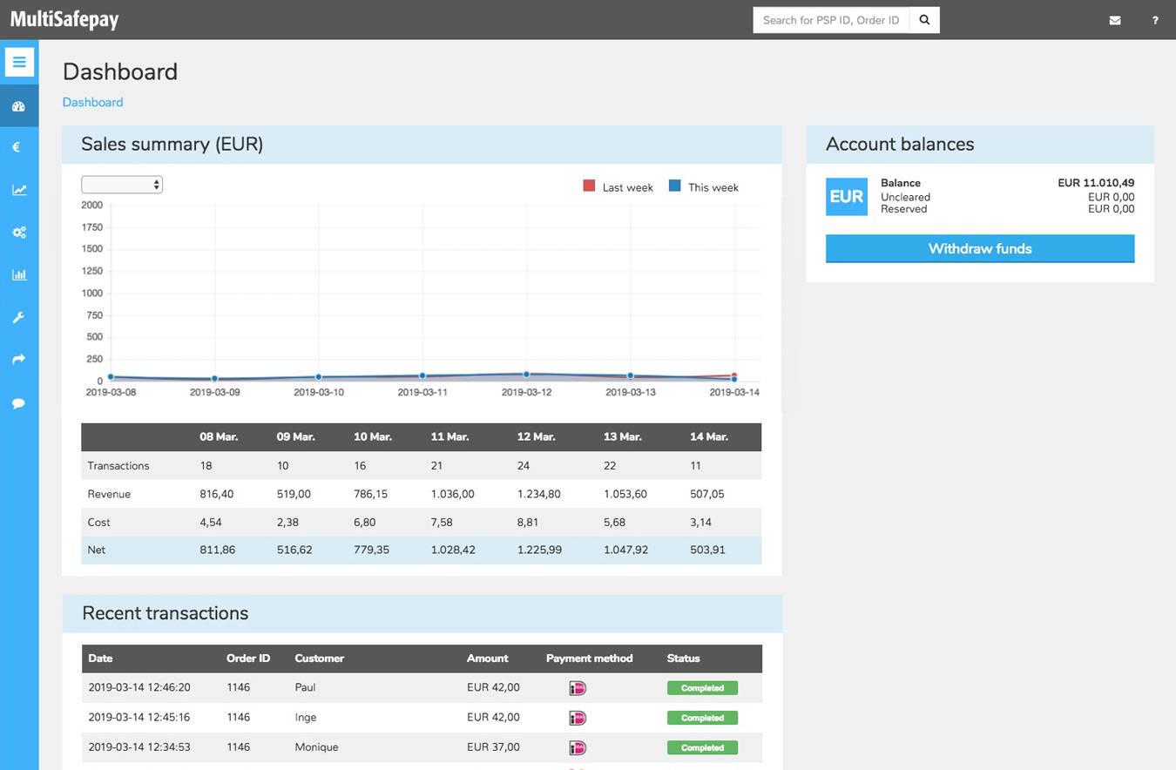Follow the Dashboard breadcrumb link
Image resolution: width=1176 pixels, height=770 pixels.
[92, 102]
